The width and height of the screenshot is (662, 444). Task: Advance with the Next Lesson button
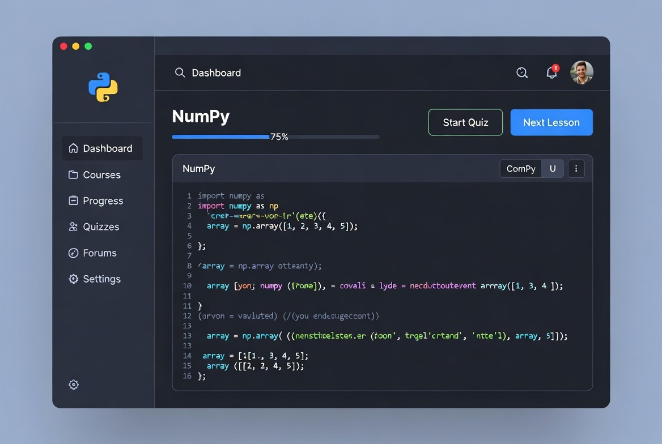[x=551, y=122]
